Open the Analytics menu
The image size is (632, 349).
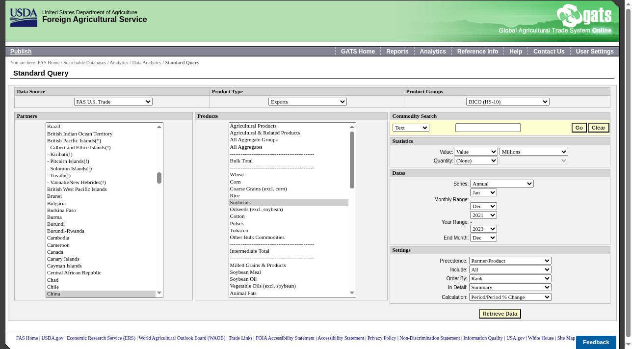433,52
